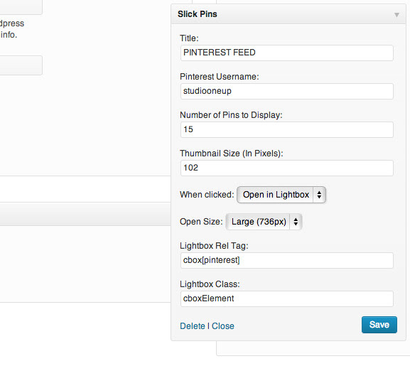Close the widget settings via Close link
Image resolution: width=410 pixels, height=366 pixels.
[223, 326]
